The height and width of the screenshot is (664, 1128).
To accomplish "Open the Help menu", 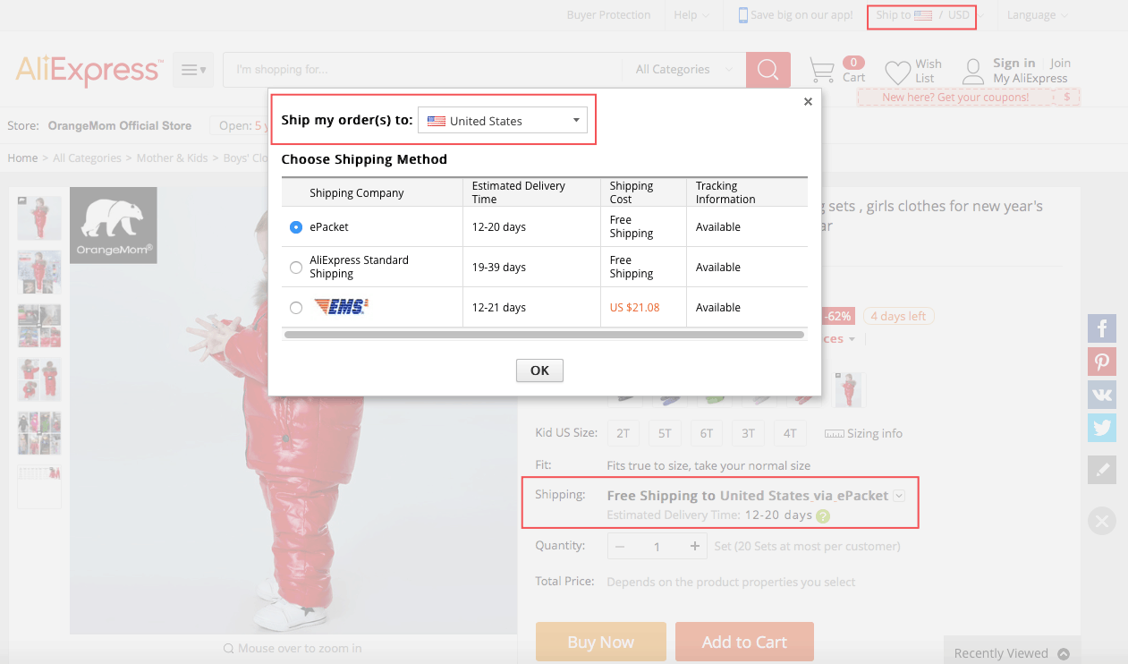I will click(691, 15).
